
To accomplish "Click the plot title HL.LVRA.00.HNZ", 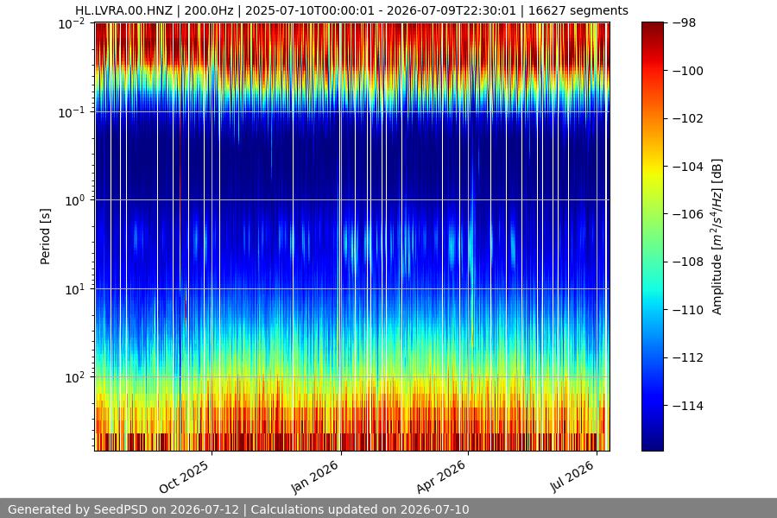I will pyautogui.click(x=123, y=10).
